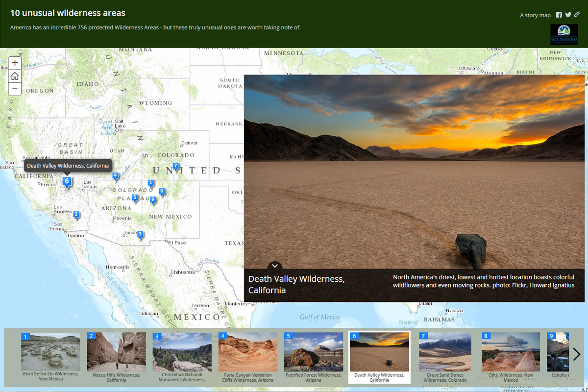Collapse the photo caption with chevron
Viewport: 588px width, 392px height.
tap(275, 266)
